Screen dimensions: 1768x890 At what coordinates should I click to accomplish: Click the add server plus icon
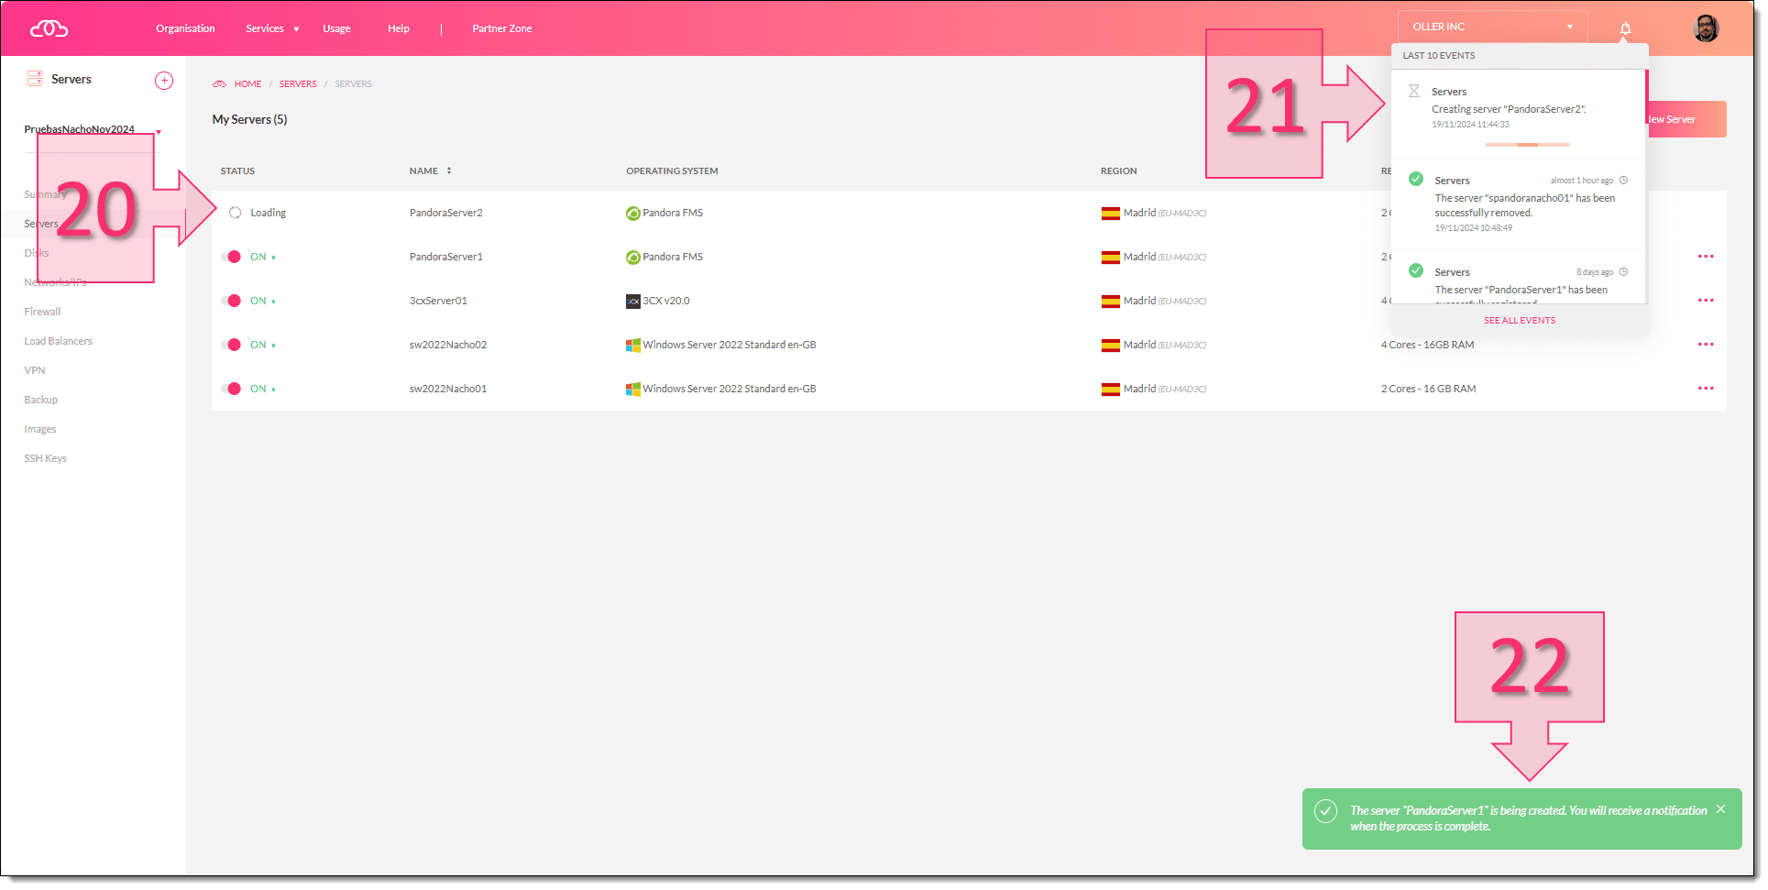point(164,81)
